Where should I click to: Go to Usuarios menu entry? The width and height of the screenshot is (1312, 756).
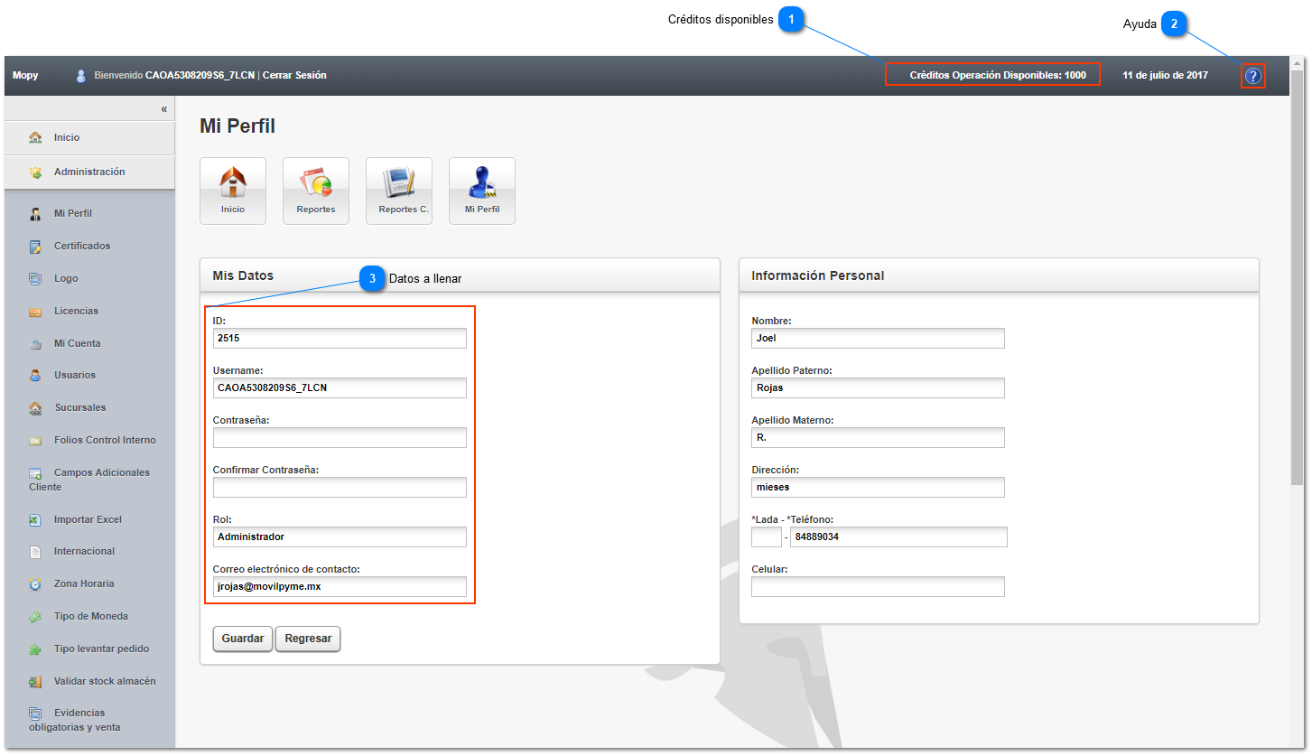click(x=75, y=375)
